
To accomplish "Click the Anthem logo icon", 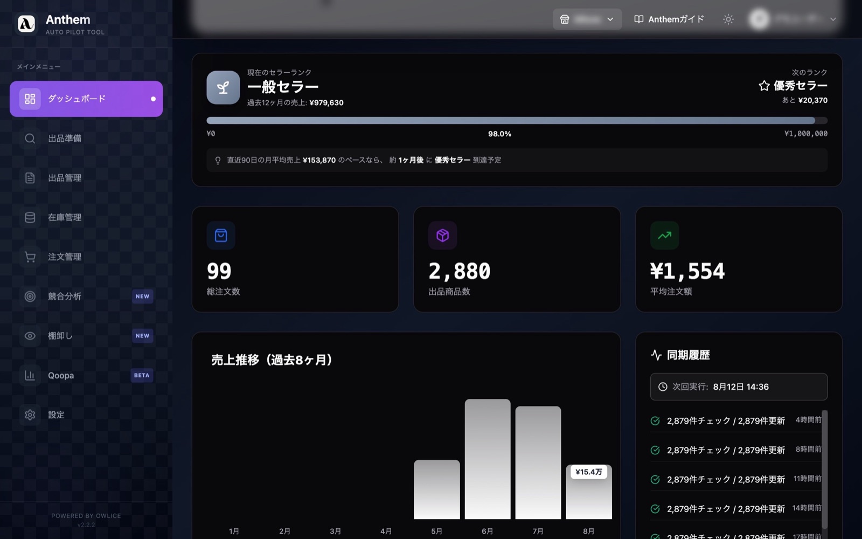I will pyautogui.click(x=26, y=24).
